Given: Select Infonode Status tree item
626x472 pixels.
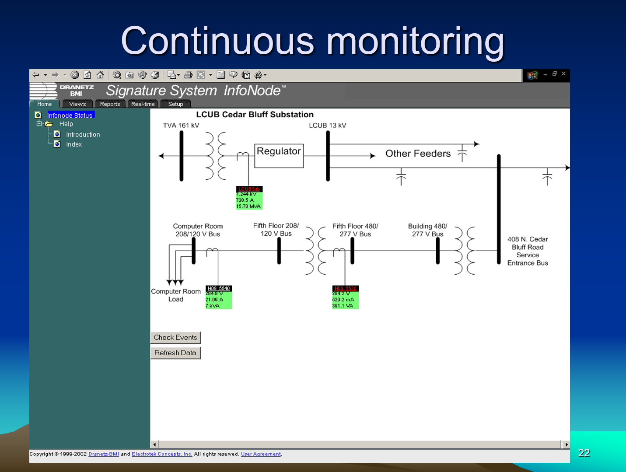Looking at the screenshot, I should point(70,115).
